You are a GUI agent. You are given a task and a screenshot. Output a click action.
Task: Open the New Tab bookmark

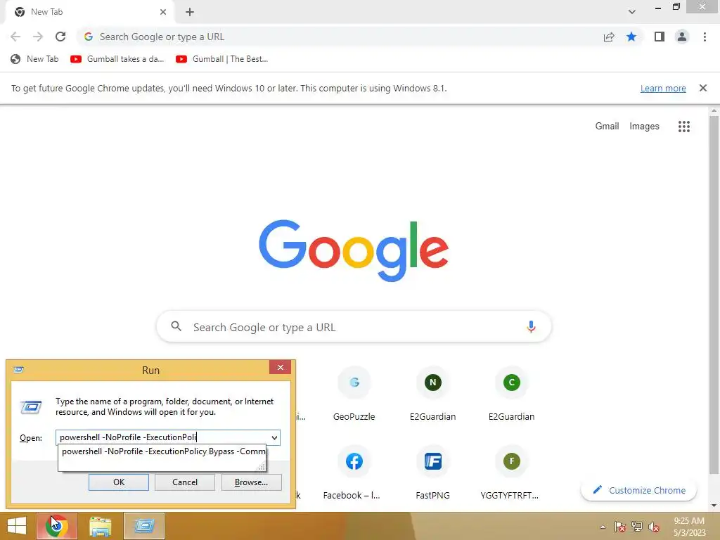[x=35, y=59]
